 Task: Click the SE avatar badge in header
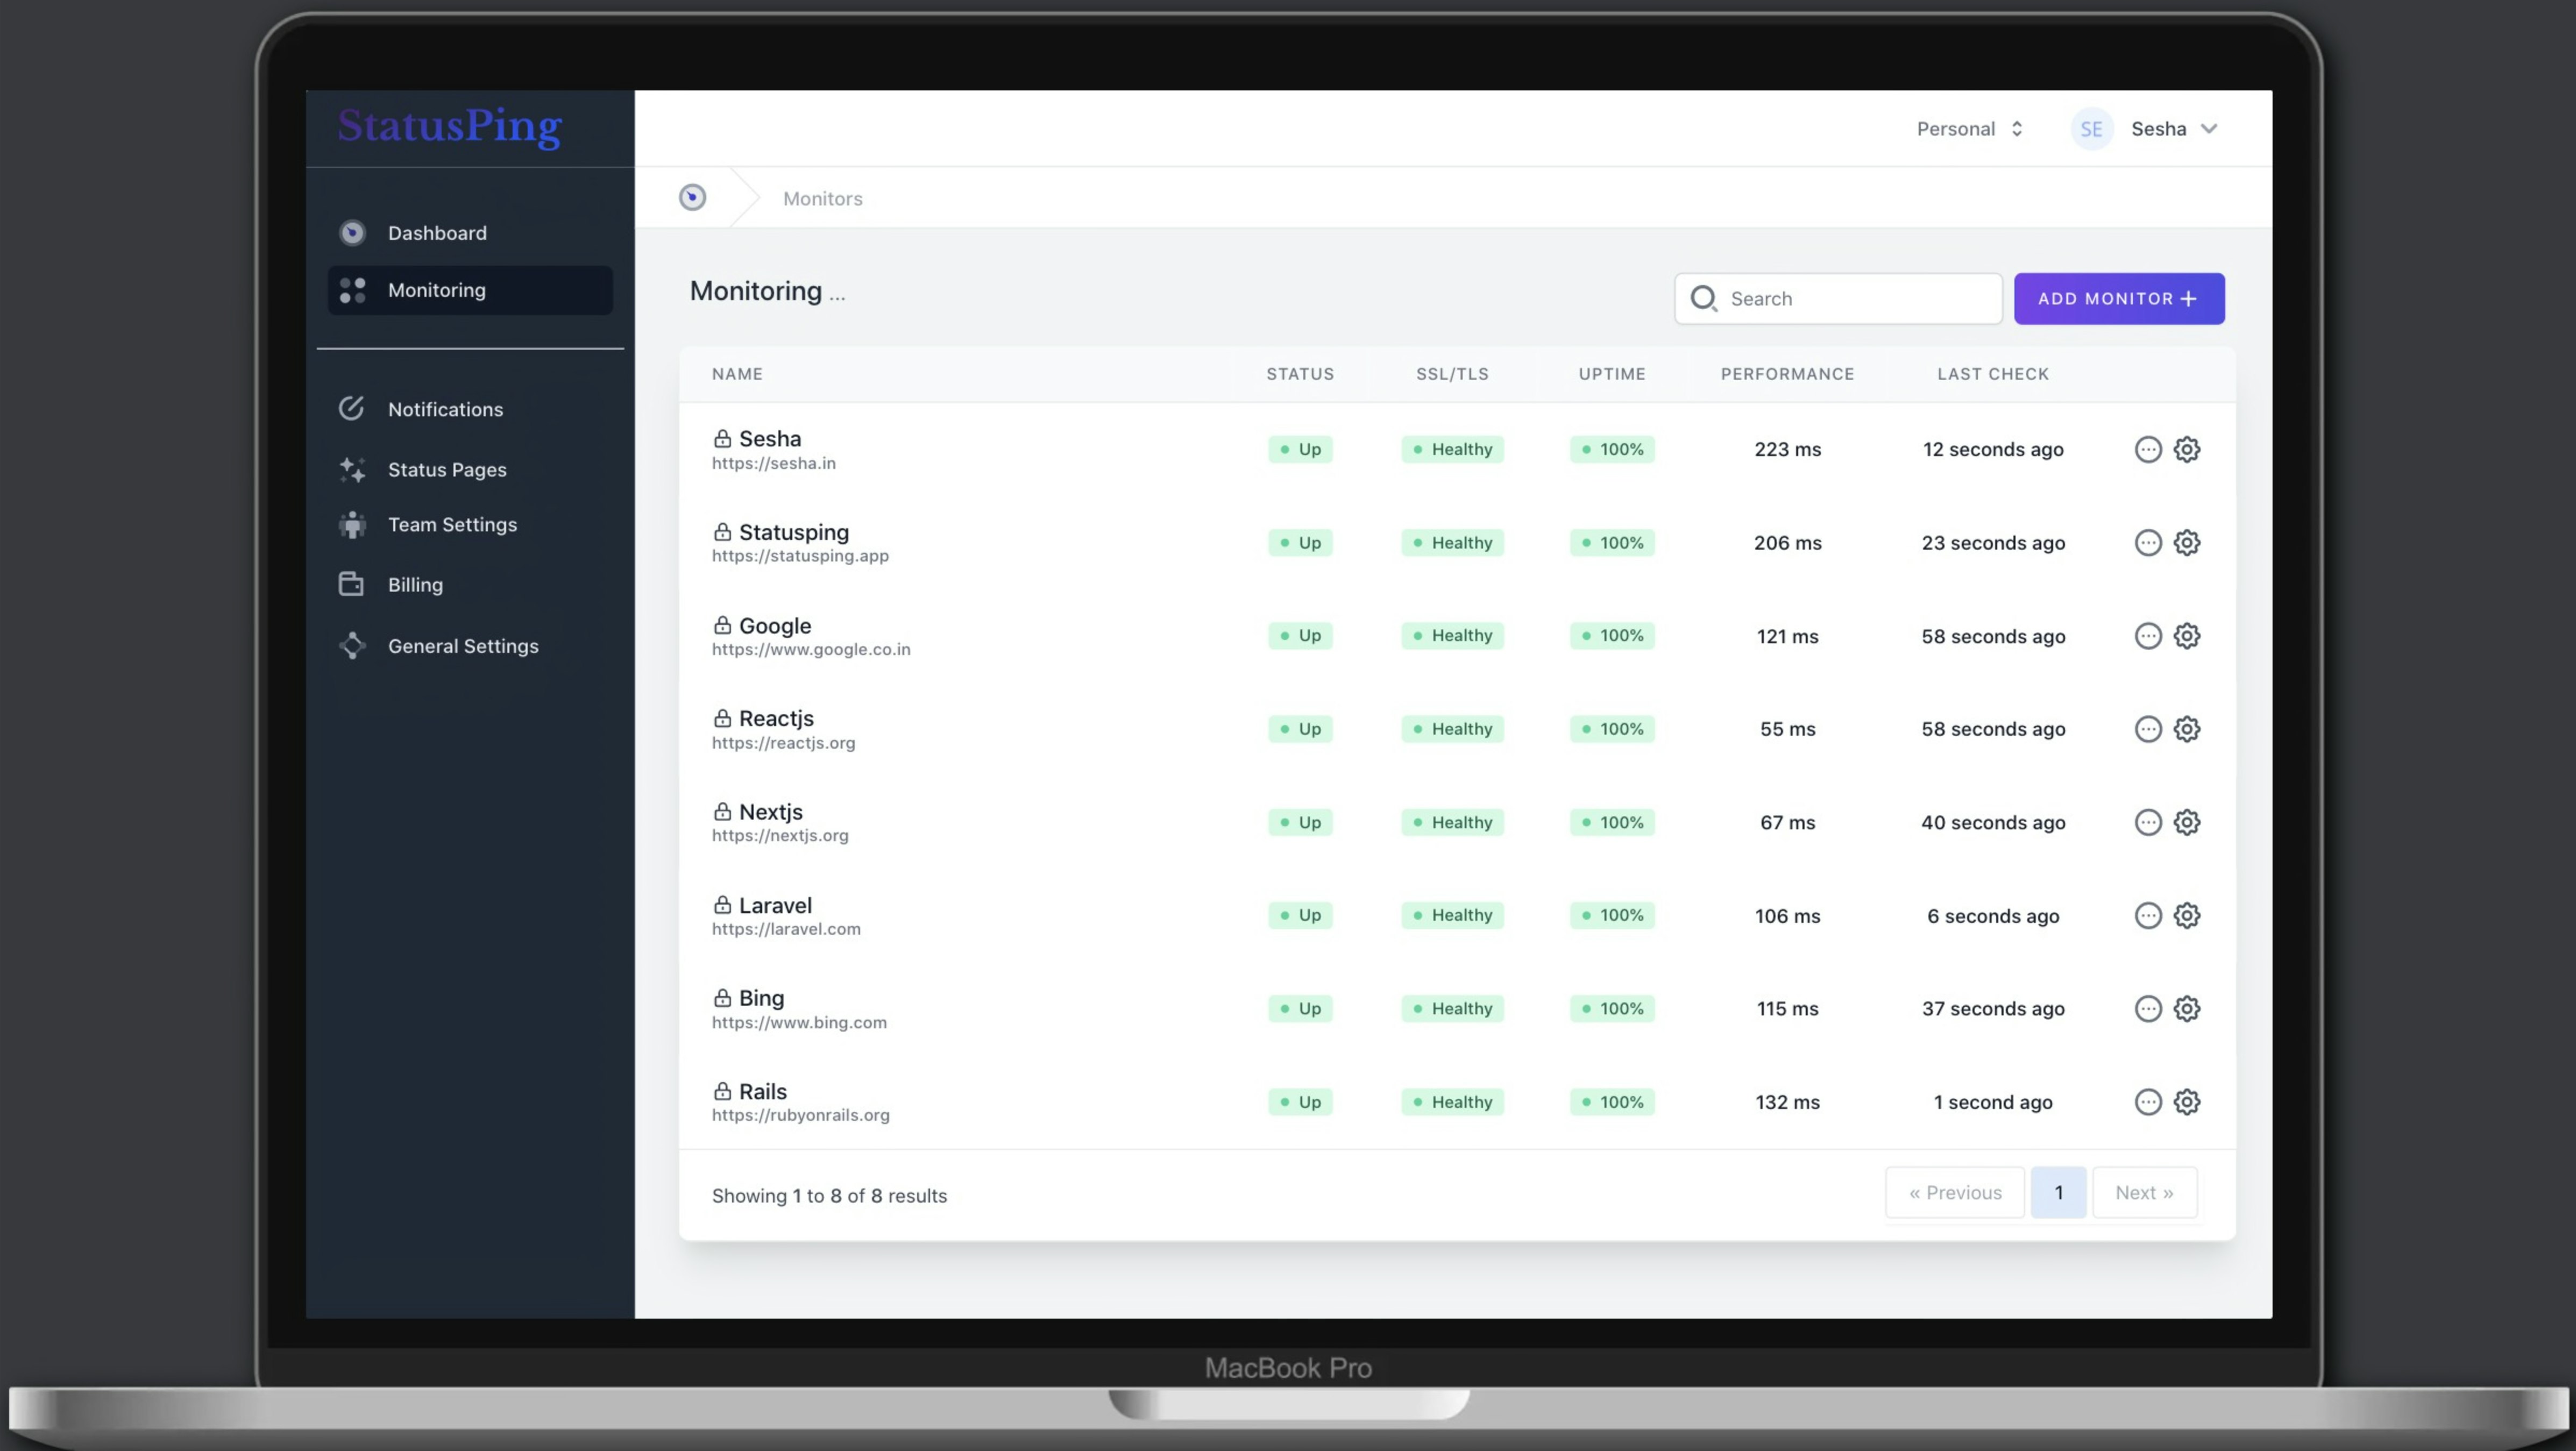click(x=2091, y=128)
